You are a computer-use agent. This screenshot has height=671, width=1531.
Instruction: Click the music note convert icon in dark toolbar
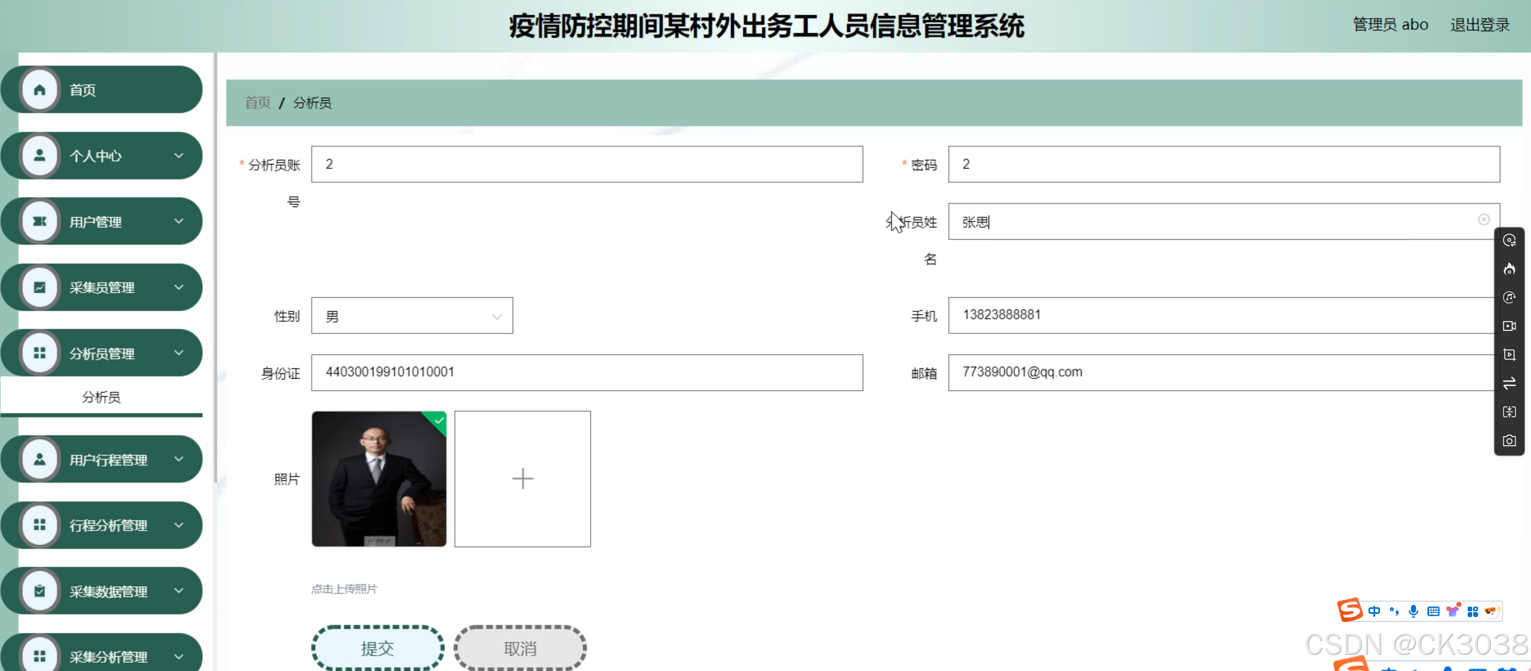[1509, 298]
